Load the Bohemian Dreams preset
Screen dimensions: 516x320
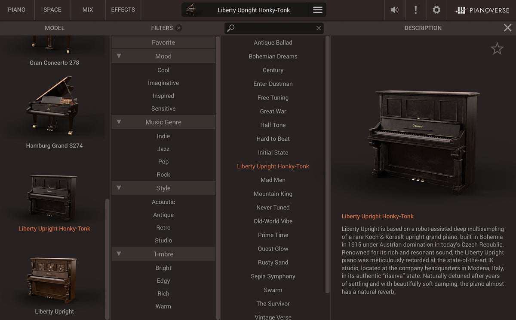click(x=273, y=57)
